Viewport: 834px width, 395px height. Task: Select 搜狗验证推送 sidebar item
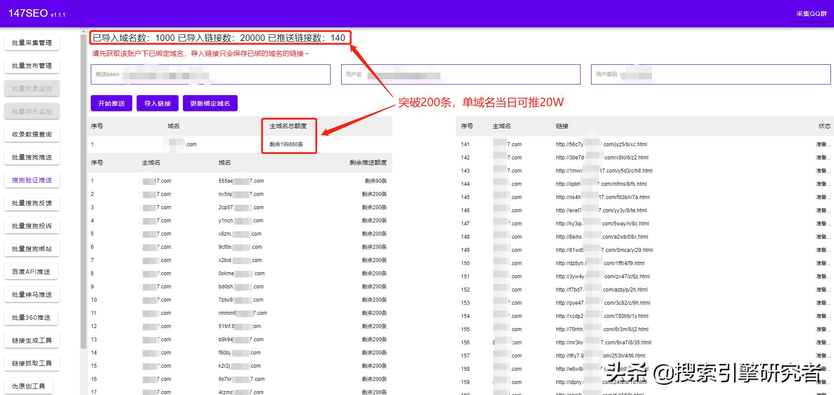(32, 180)
